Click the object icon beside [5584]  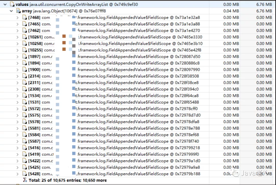[x=25, y=135]
